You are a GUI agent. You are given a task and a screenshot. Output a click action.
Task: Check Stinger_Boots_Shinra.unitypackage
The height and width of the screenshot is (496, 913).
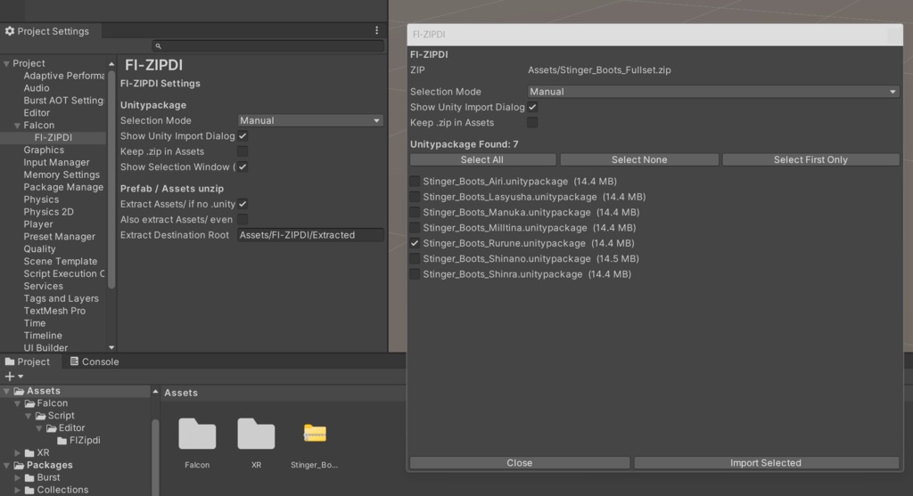415,274
